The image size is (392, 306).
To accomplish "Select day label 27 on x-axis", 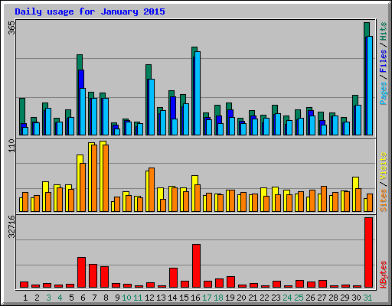I will tap(322, 298).
